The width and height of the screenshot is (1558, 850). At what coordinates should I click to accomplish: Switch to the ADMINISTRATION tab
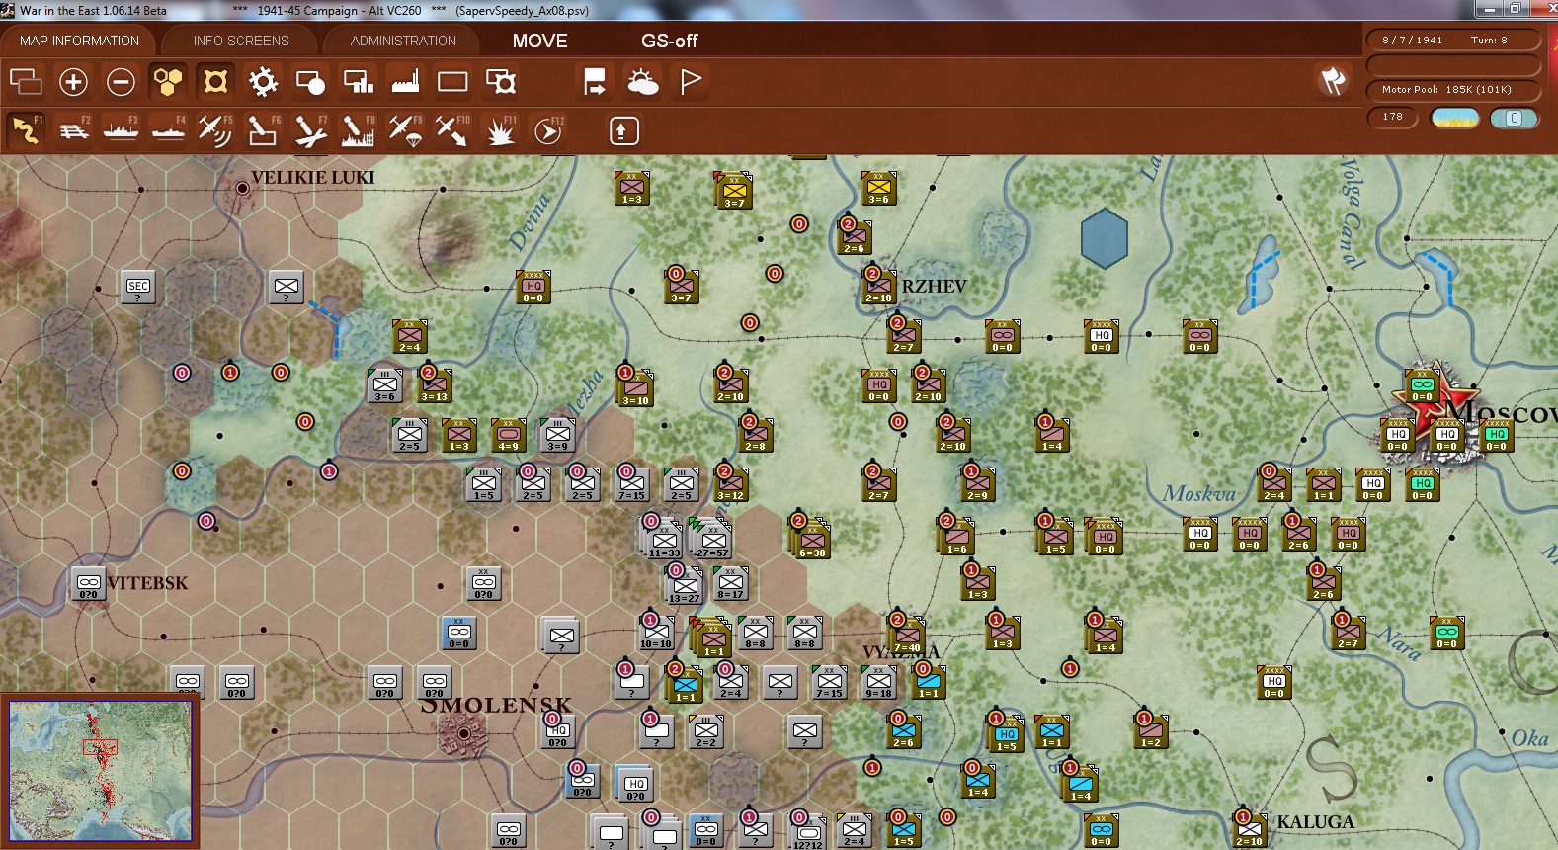coord(403,41)
